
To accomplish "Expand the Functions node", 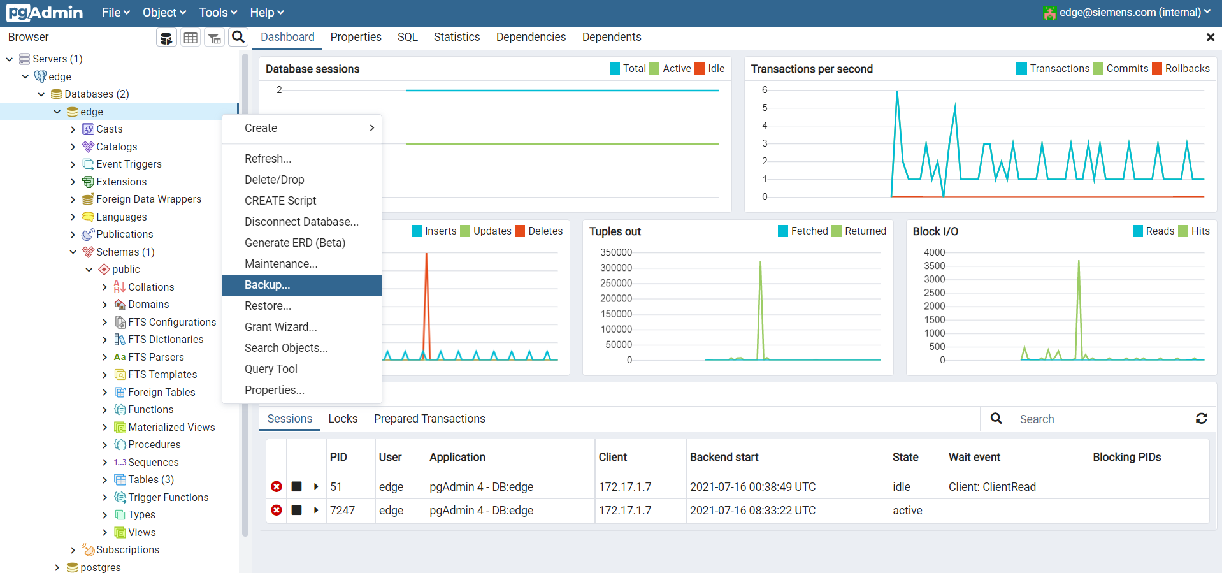I will click(105, 410).
